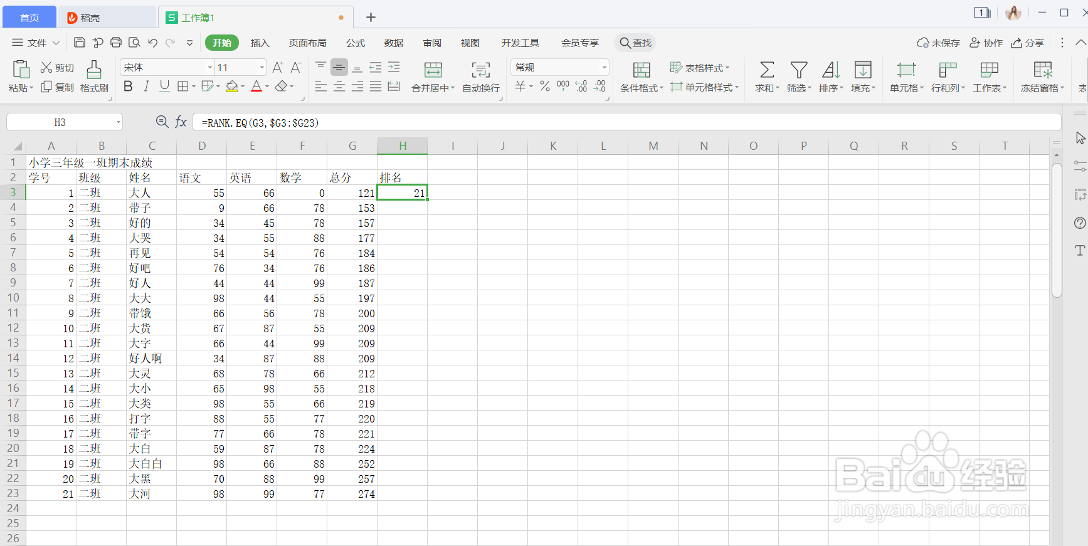Click into the formula bar input

[627, 122]
